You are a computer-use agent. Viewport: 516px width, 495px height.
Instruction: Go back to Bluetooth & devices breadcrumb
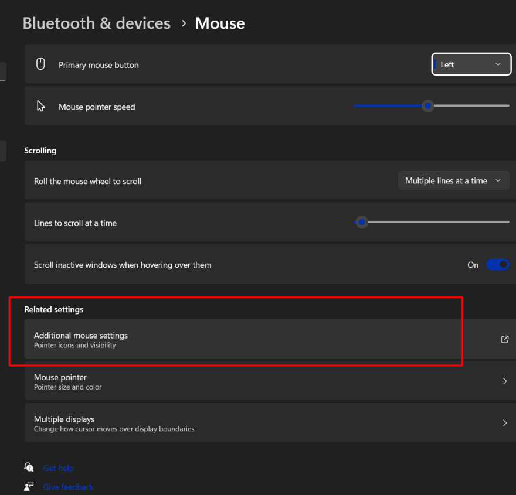point(96,23)
